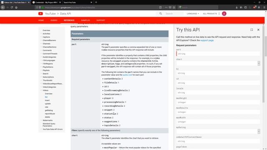The width and height of the screenshot is (267, 150).
Task: Click the hl string input field
Action: [218, 73]
